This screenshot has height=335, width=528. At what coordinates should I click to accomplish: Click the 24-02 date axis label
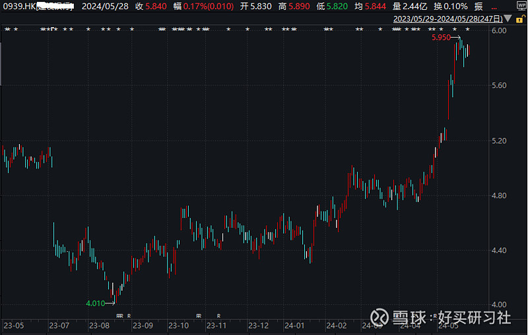click(x=337, y=326)
